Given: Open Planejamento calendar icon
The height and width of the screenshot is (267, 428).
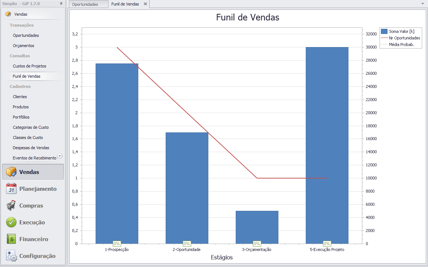Looking at the screenshot, I should pyautogui.click(x=11, y=189).
